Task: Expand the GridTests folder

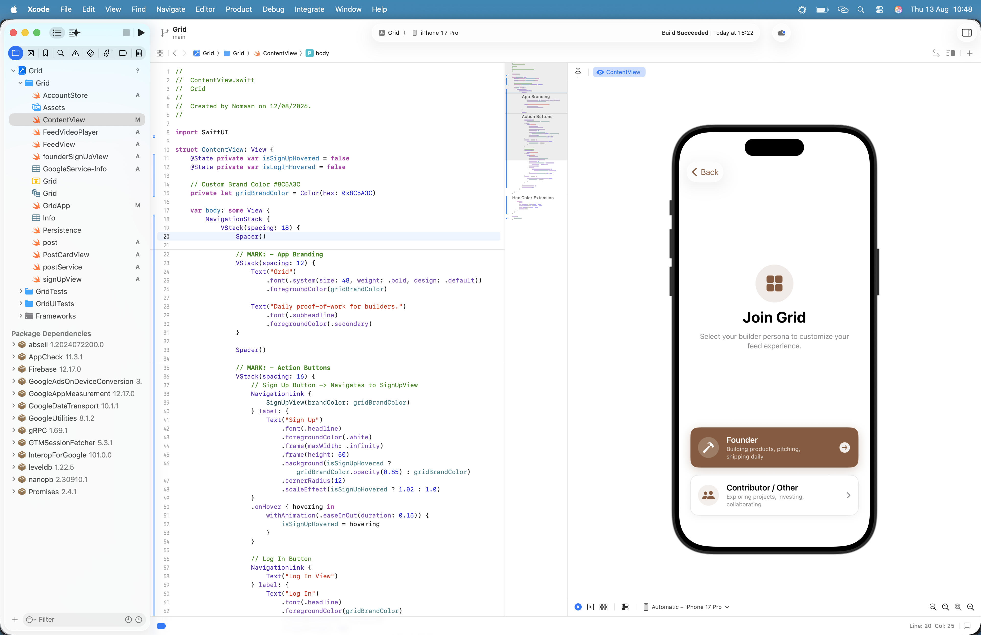Action: [21, 291]
